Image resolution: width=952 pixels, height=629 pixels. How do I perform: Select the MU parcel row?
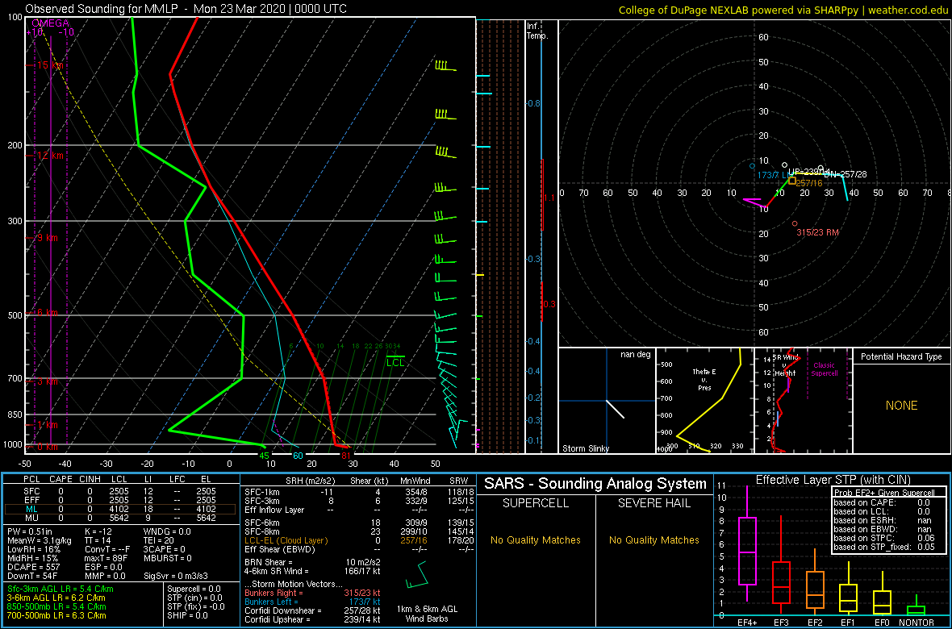(x=119, y=519)
